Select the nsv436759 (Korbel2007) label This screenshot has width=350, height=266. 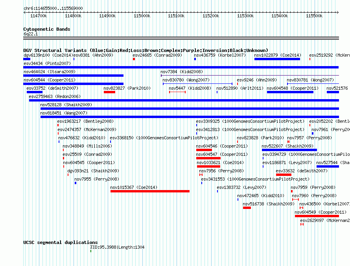click(220, 55)
